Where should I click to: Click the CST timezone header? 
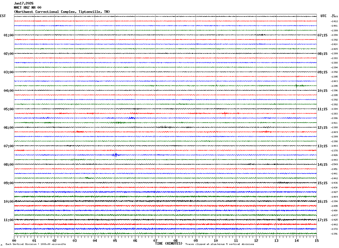click(3, 16)
